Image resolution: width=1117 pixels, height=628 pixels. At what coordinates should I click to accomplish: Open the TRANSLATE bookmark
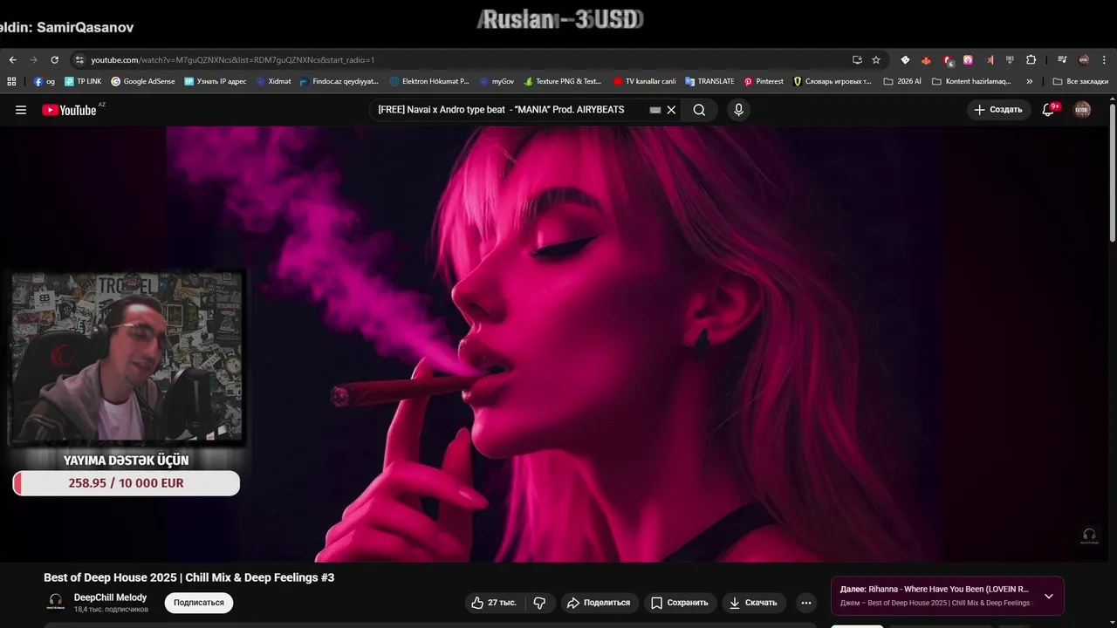point(709,81)
